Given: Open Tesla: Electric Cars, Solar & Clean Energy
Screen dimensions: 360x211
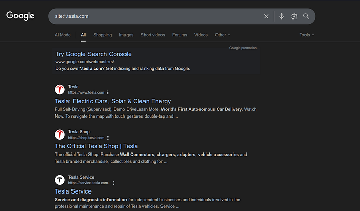Looking at the screenshot, I should [x=113, y=101].
